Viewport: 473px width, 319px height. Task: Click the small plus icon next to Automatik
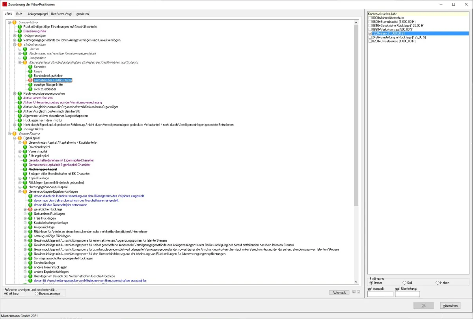(354, 292)
